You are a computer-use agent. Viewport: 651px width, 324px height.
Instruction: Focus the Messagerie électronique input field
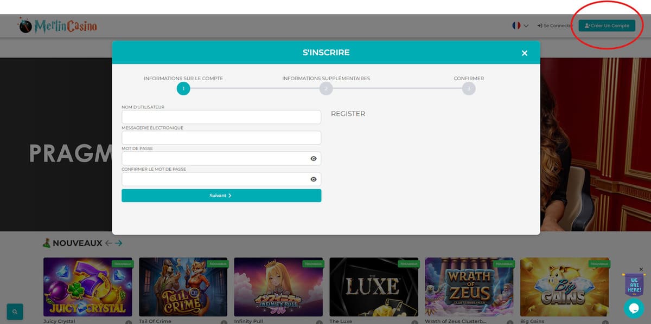[x=221, y=138]
